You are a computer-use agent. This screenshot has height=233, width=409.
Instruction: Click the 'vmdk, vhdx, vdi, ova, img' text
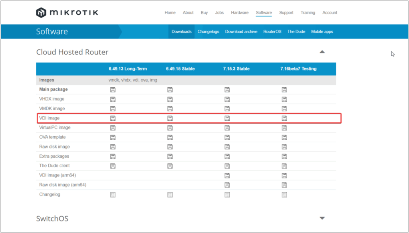point(133,80)
